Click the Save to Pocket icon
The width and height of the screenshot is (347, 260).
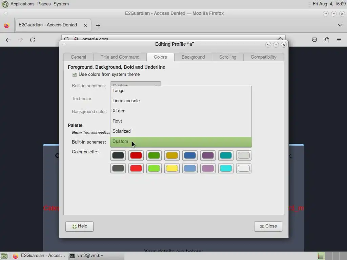(x=314, y=40)
